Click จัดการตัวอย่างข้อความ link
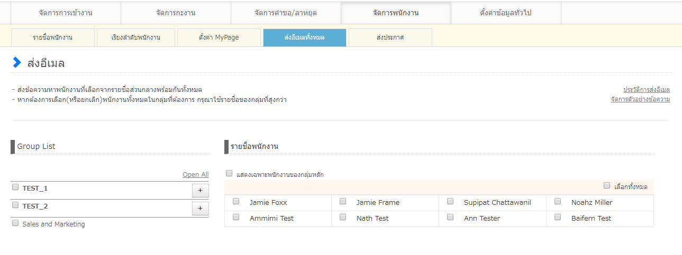 click(640, 99)
